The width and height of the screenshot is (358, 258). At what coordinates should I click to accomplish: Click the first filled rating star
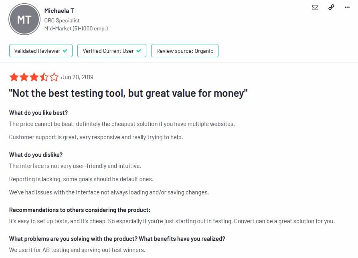pos(14,77)
